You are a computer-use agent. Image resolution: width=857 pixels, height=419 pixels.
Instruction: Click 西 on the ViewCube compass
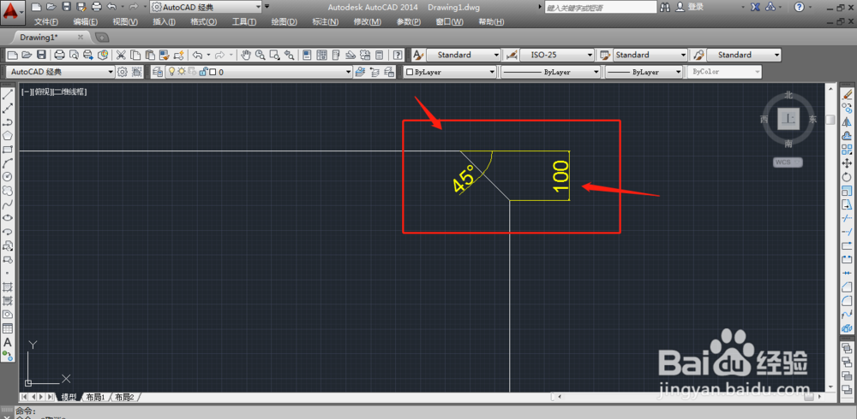pyautogui.click(x=764, y=119)
